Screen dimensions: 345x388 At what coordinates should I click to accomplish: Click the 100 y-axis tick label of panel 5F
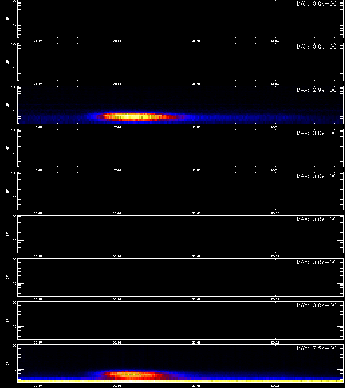14,173
